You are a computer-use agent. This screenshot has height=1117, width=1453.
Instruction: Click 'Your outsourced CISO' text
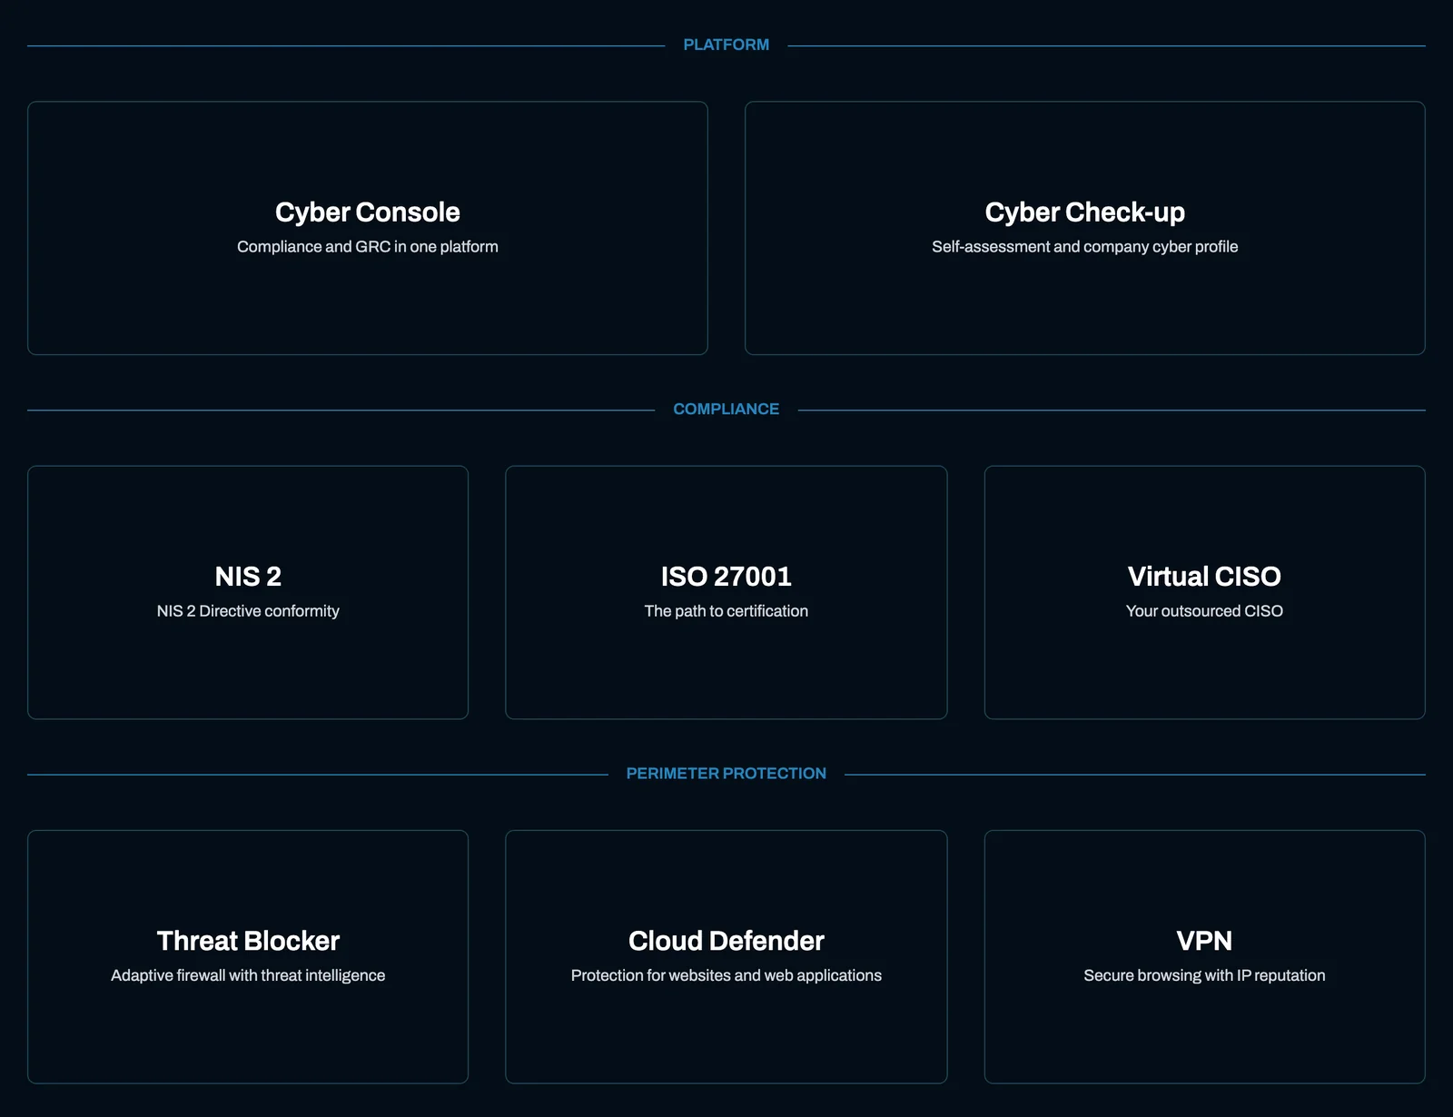(x=1205, y=610)
